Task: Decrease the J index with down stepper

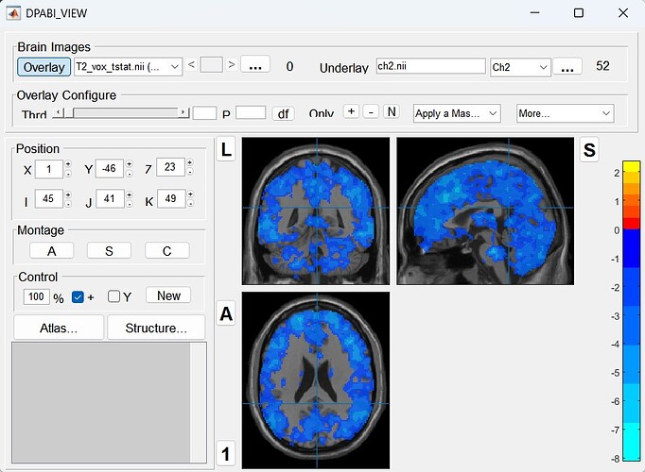Action: point(130,204)
